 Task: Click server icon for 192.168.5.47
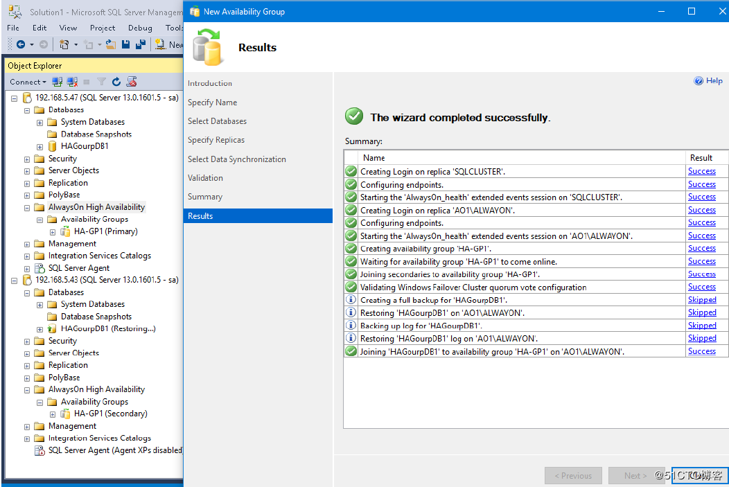pyautogui.click(x=27, y=98)
